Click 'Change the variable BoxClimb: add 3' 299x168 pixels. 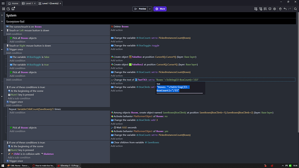pyautogui.click(x=134, y=120)
